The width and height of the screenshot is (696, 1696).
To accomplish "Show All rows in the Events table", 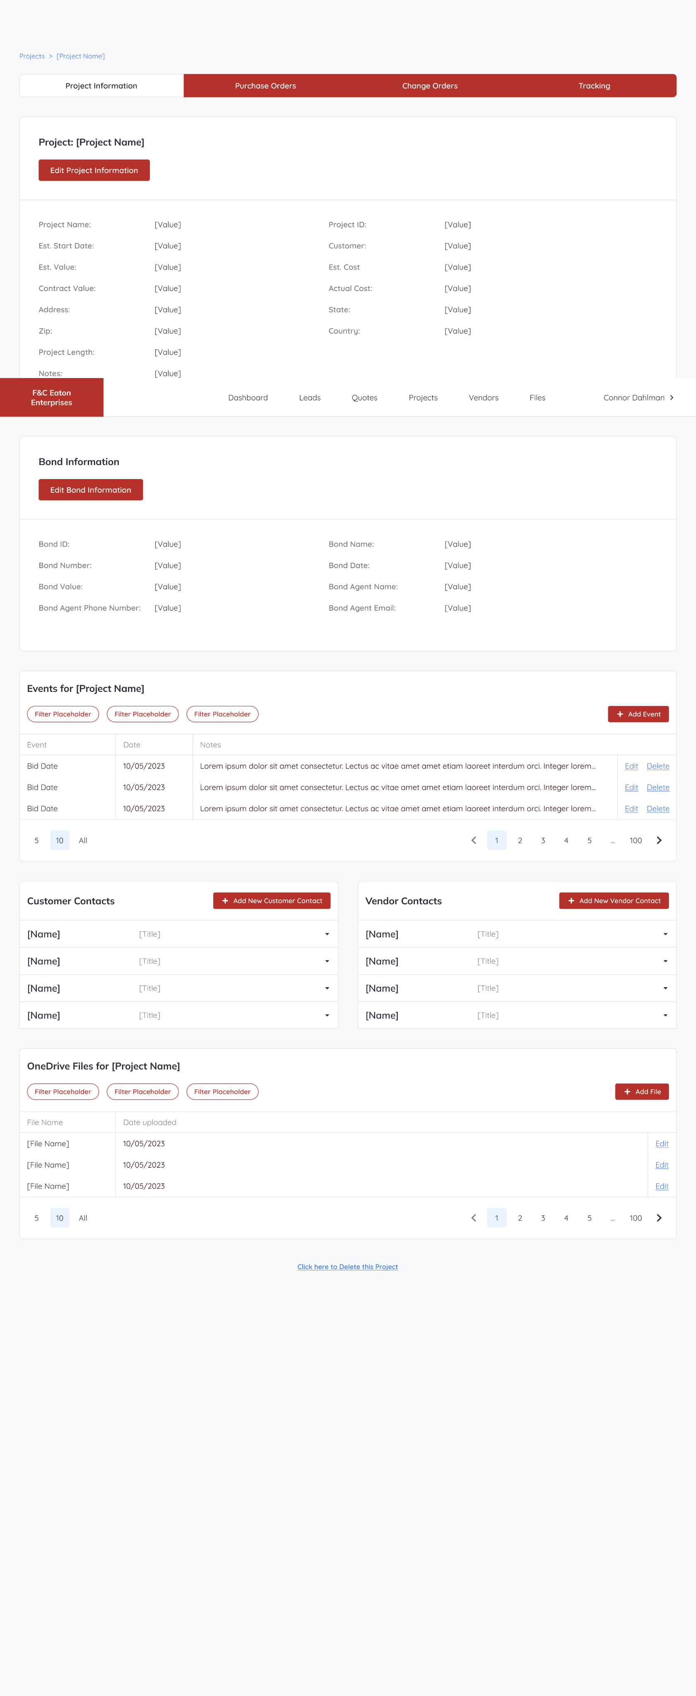I will coord(83,841).
